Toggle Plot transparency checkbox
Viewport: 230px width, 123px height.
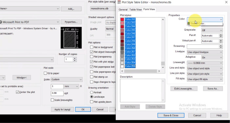point(92,56)
